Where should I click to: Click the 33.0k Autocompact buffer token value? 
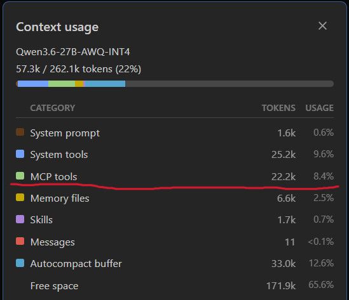(x=284, y=264)
